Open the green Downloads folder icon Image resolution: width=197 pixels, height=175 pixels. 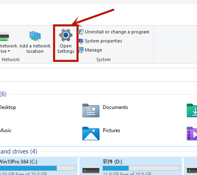pyautogui.click(x=192, y=111)
